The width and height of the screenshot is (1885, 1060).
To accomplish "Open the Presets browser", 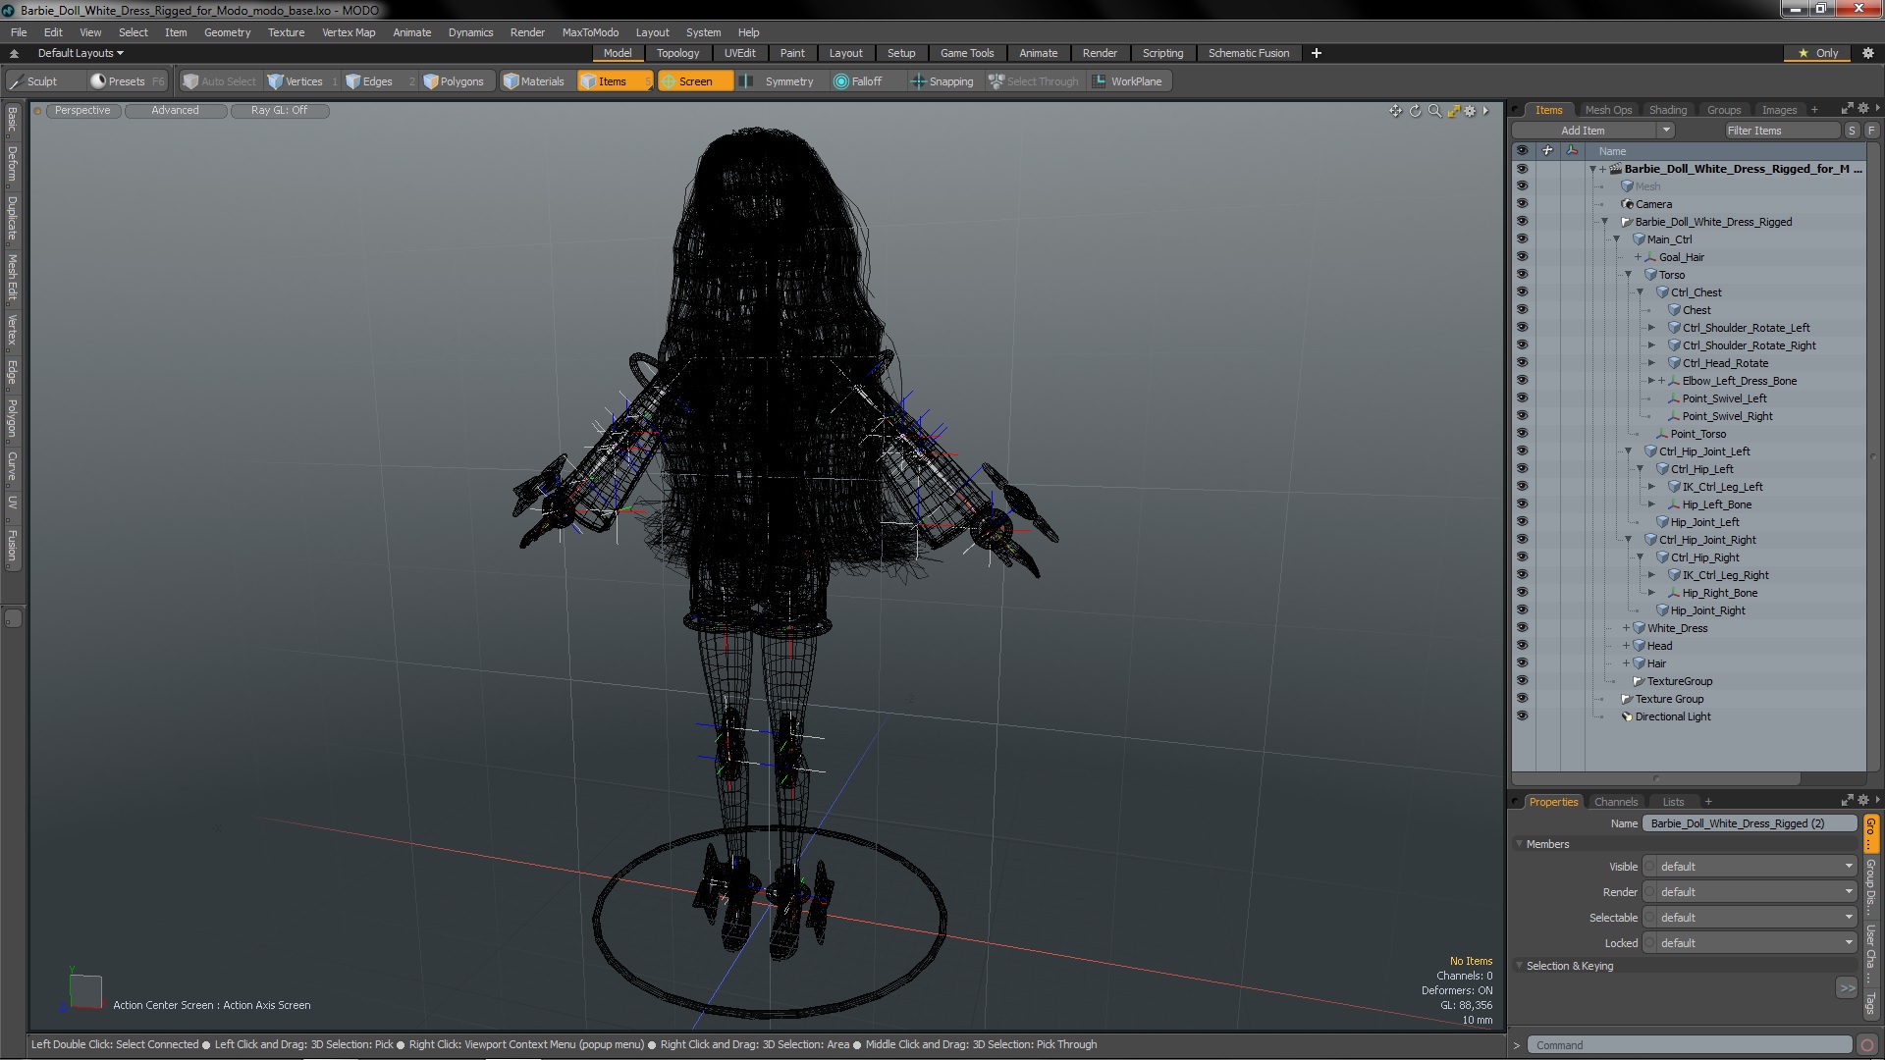I will pos(127,81).
